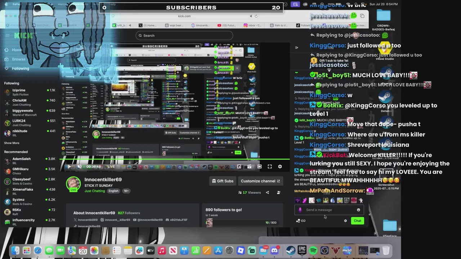Click the green stream progress bar
The height and width of the screenshot is (259, 461).
tap(174, 159)
